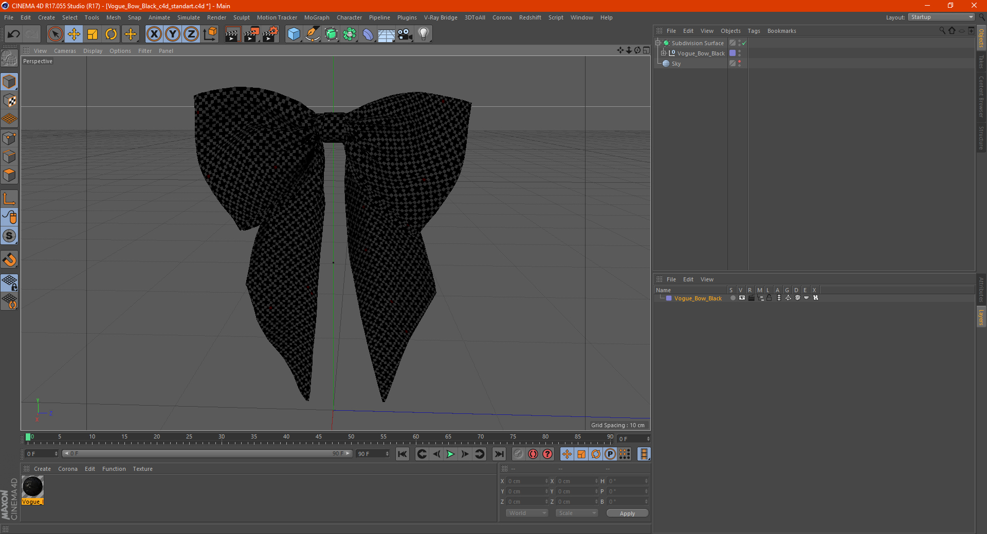The height and width of the screenshot is (534, 987).
Task: Enable Axis mode L icon
Action: [x=9, y=199]
